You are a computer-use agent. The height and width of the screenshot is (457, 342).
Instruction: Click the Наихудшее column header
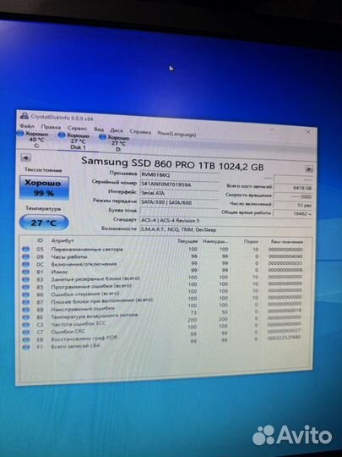[215, 241]
